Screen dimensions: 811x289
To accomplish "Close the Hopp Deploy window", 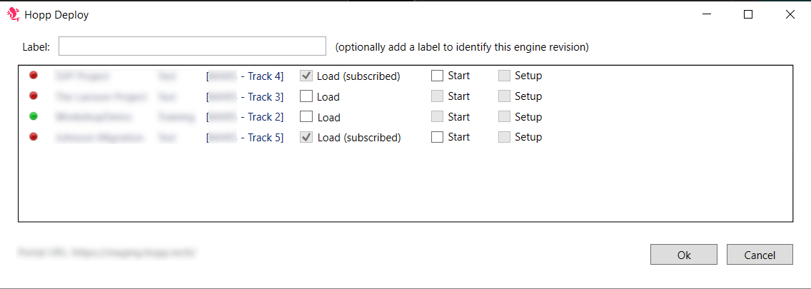I will coord(790,14).
